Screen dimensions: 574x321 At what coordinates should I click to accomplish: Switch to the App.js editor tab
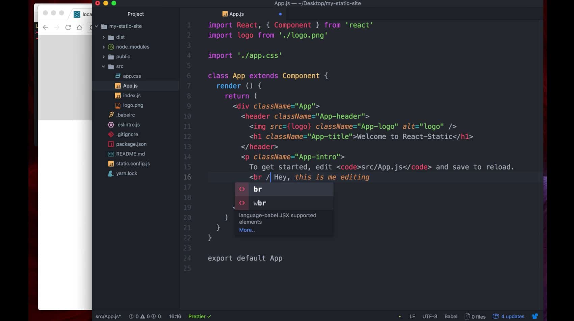pos(236,14)
